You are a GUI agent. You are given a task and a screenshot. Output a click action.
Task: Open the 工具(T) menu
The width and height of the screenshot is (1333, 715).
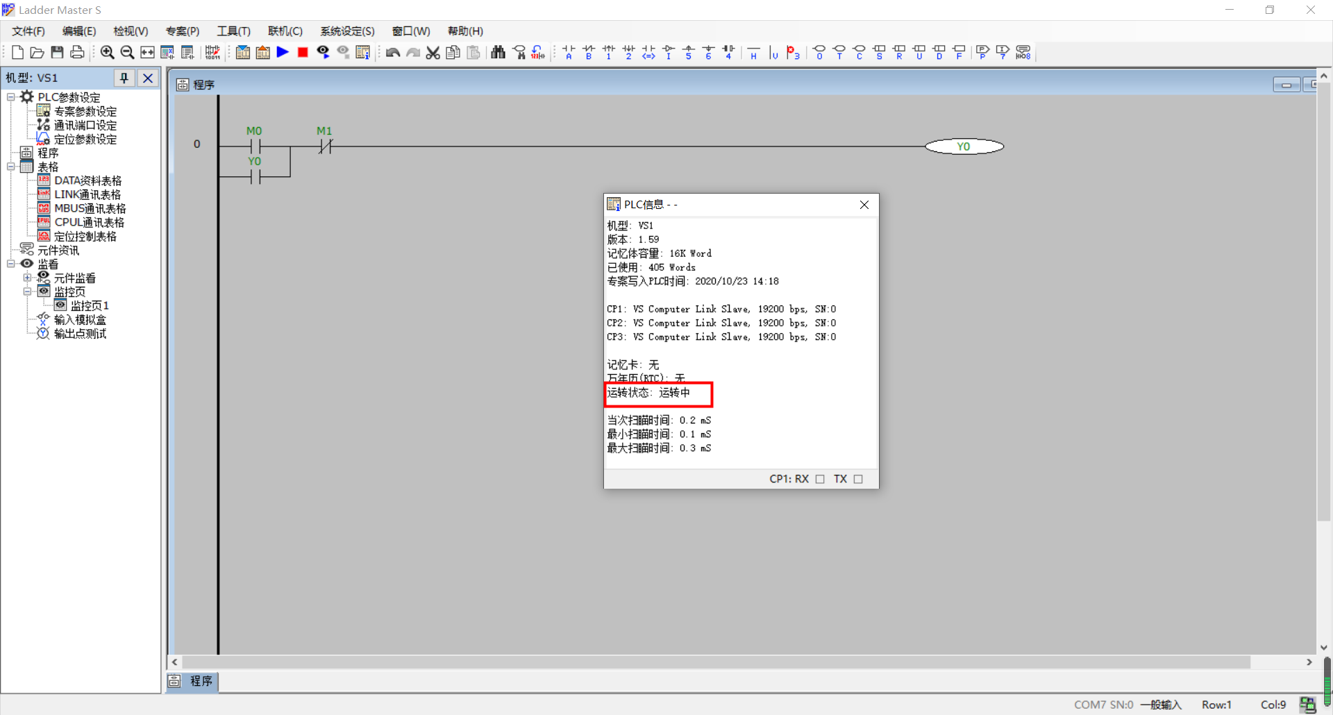[x=233, y=31]
